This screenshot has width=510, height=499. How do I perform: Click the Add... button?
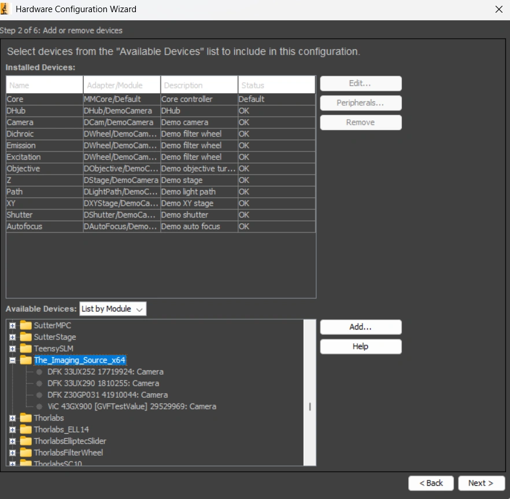[360, 327]
